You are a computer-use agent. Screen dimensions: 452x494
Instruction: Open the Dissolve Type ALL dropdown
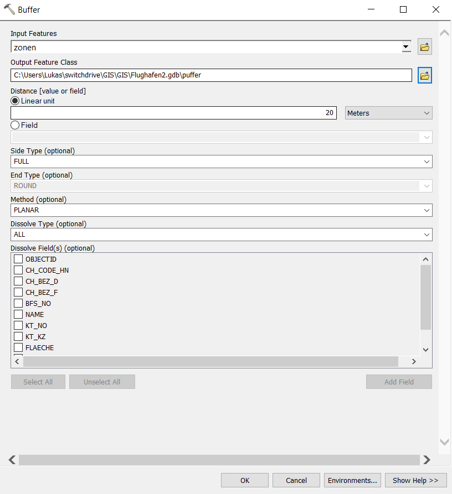coord(221,235)
